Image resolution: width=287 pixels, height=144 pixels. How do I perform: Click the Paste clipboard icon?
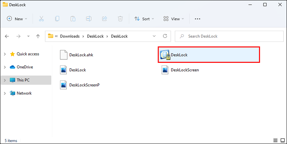pyautogui.click(x=73, y=19)
